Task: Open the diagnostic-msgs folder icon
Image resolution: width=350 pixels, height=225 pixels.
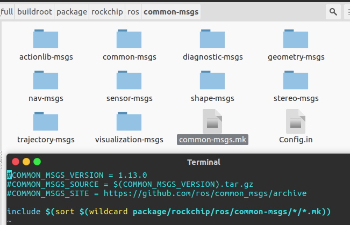Action: pos(212,39)
